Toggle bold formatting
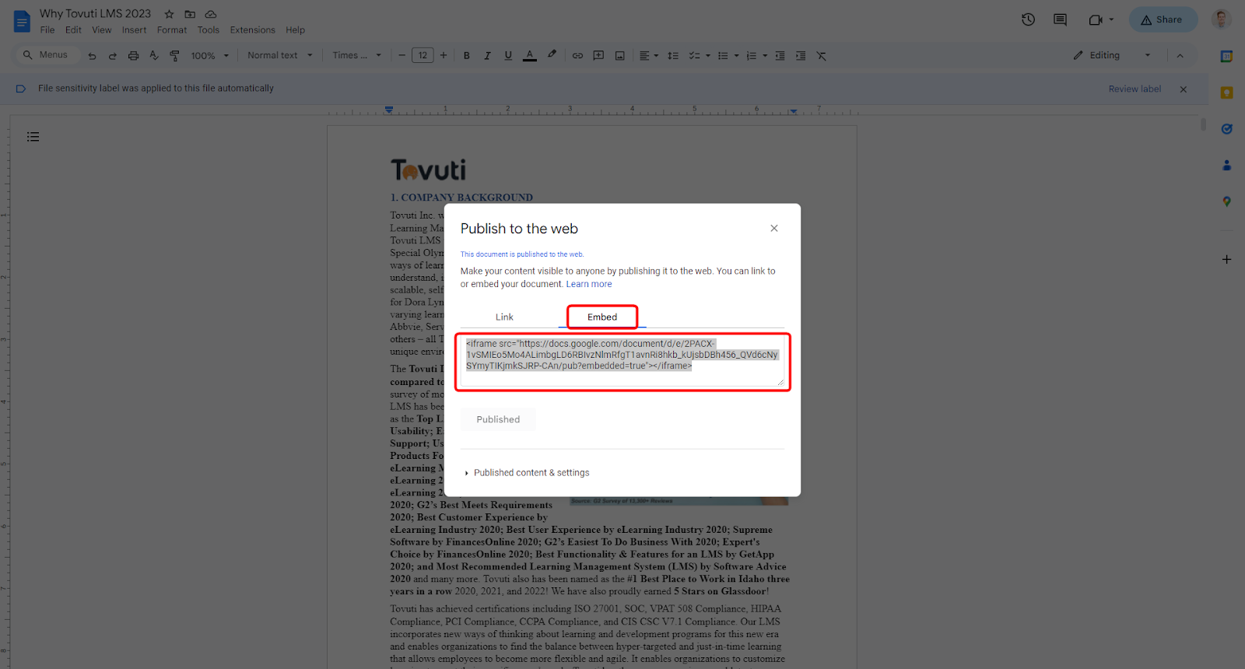 pyautogui.click(x=466, y=56)
